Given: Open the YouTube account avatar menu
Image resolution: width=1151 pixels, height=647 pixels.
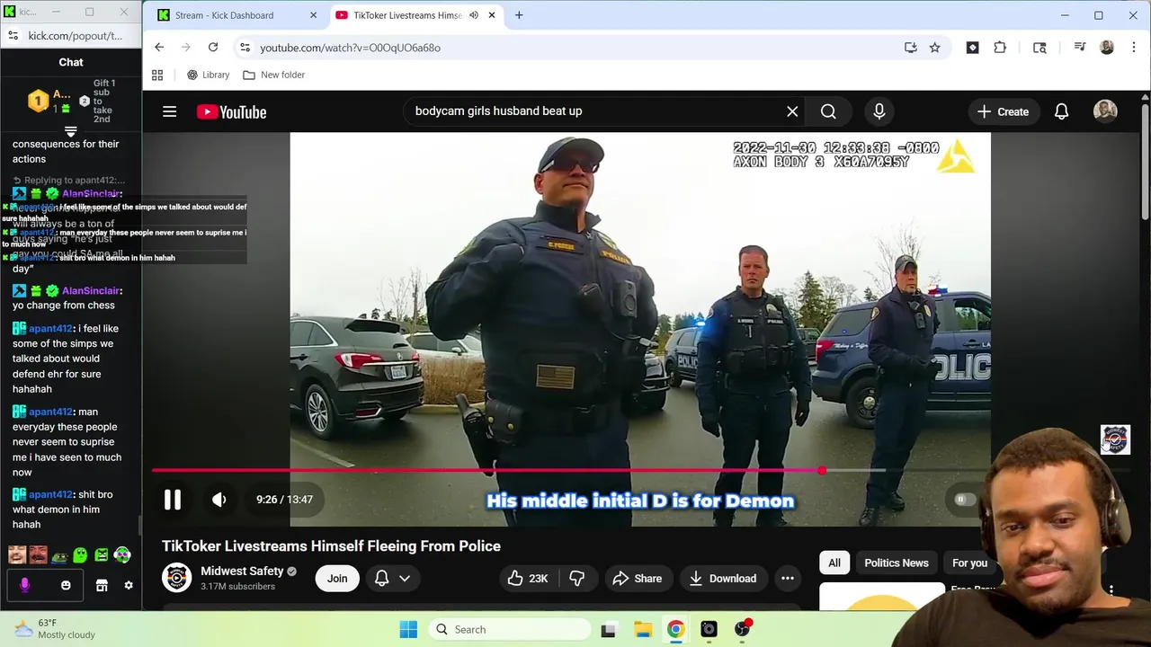Looking at the screenshot, I should pyautogui.click(x=1105, y=111).
